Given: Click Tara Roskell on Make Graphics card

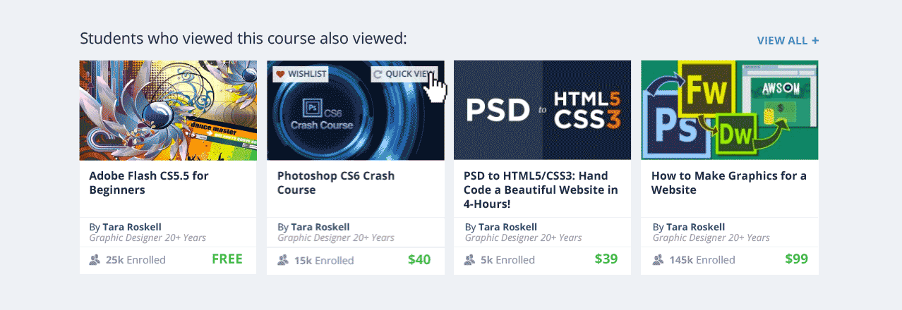Looking at the screenshot, I should 695,227.
